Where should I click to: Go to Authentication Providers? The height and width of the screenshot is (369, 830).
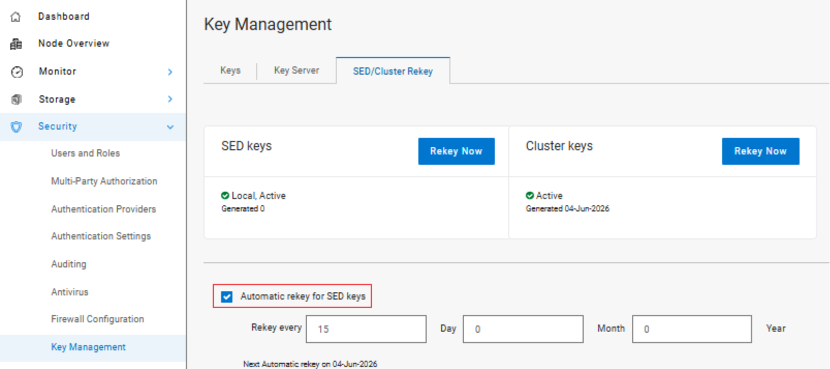(103, 209)
